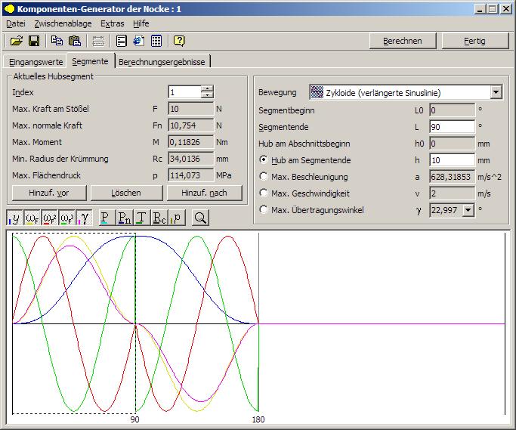Toggle the Rc curvature radius curve

[x=159, y=218]
